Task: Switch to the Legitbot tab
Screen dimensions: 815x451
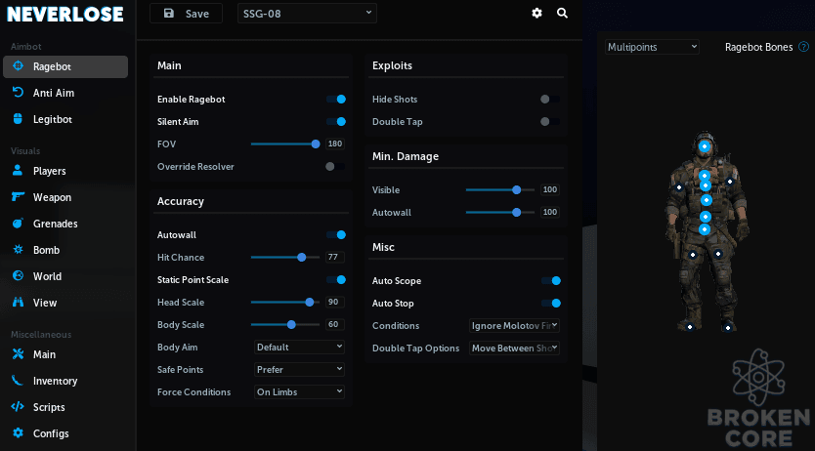Action: point(53,119)
